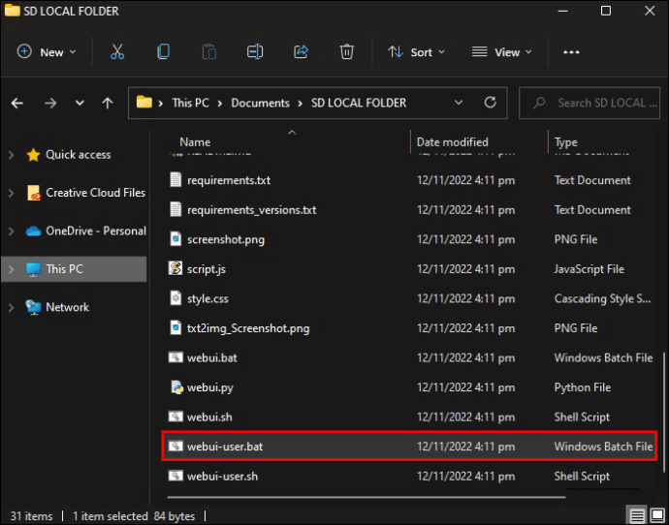
Task: Click the Back navigation arrow
Action: [x=17, y=103]
